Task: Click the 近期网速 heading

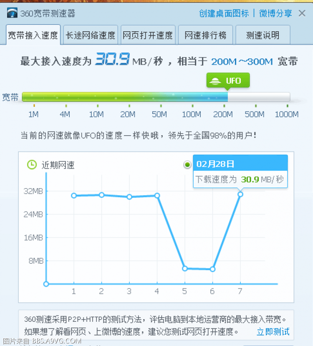Action: click(x=58, y=165)
